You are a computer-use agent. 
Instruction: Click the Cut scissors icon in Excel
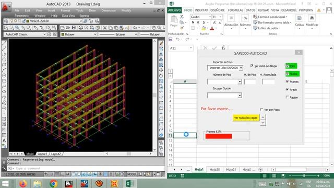pyautogui.click(x=182, y=17)
